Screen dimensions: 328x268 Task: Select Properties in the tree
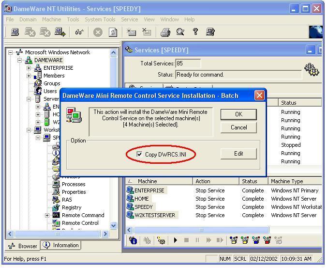tap(74, 192)
